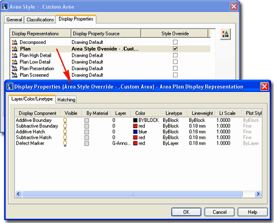The image size is (274, 223).
Task: Click the Area Style window title icon
Action: click(x=5, y=7)
